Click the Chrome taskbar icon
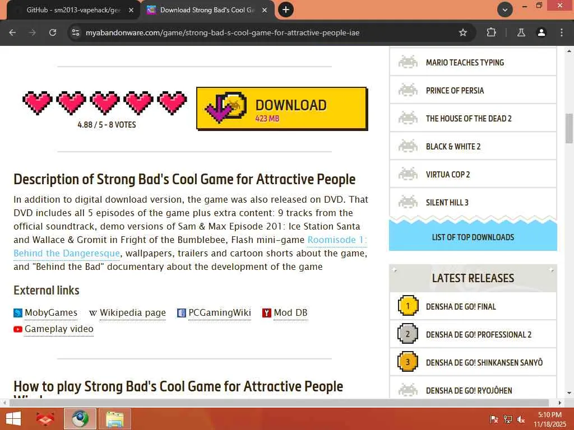Viewport: 574px width, 430px height. [x=80, y=419]
